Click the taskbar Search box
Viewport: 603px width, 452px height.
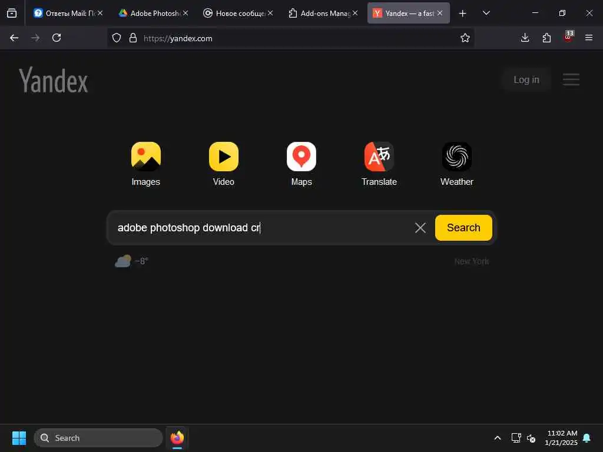click(x=98, y=438)
